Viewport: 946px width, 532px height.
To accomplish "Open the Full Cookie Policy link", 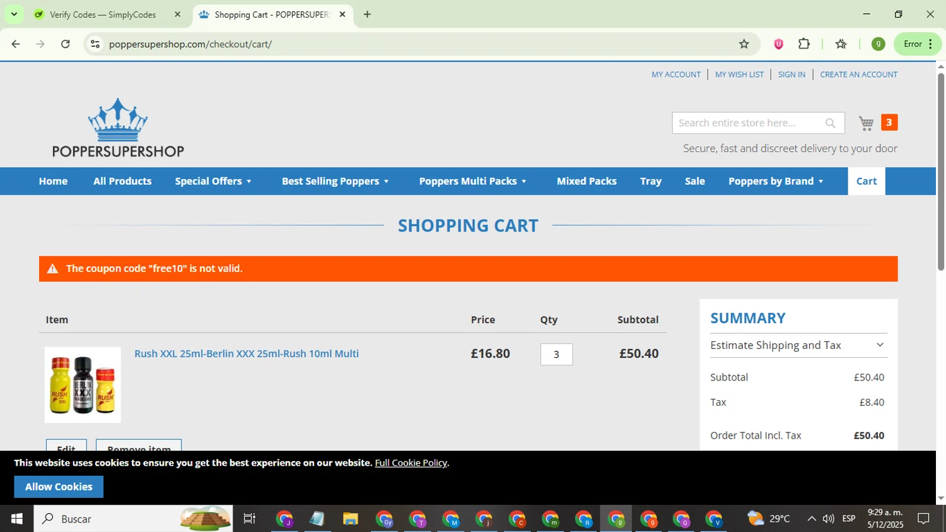I will [x=411, y=463].
